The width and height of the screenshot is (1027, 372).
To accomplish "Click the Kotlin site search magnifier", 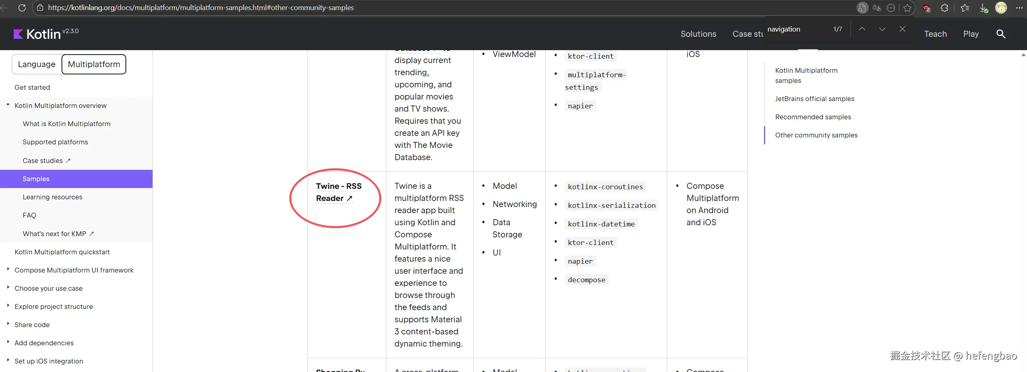I will click(x=1001, y=34).
